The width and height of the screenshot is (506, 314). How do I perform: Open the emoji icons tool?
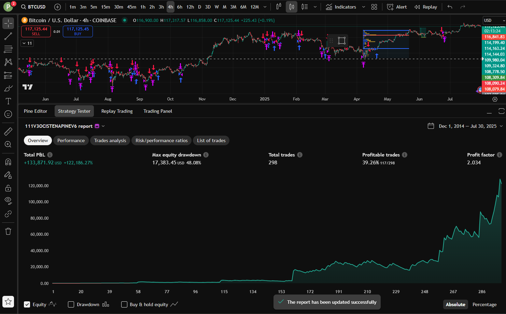pos(8,114)
